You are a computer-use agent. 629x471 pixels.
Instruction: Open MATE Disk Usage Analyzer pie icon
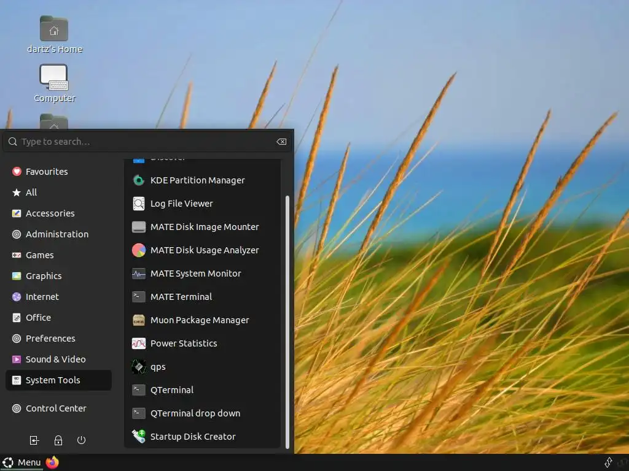click(138, 250)
